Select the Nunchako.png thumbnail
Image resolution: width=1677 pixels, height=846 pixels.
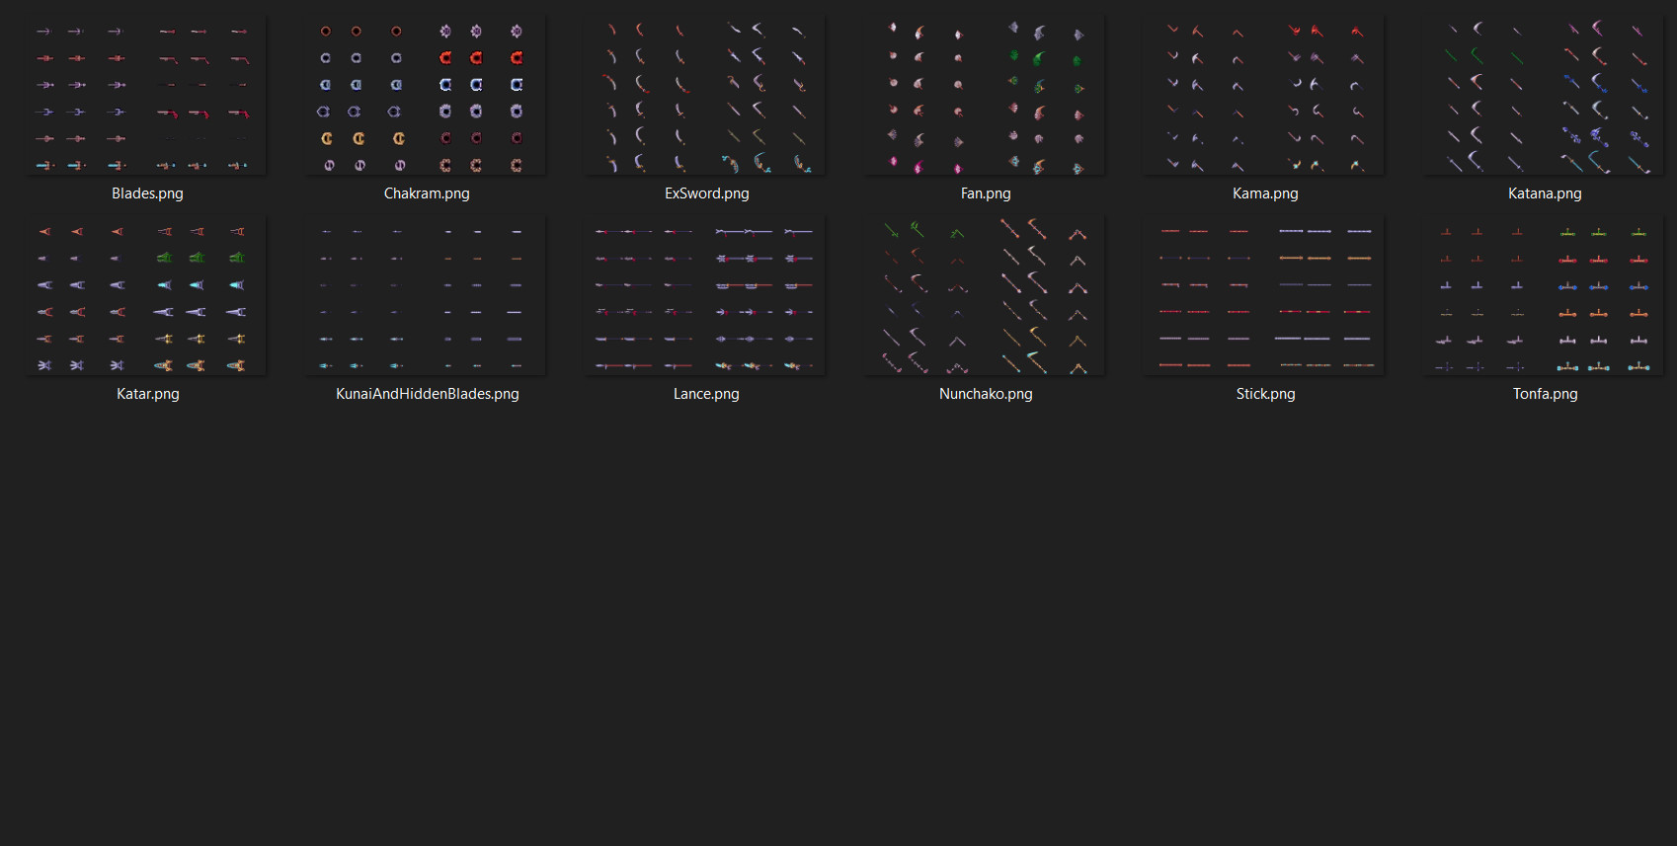pyautogui.click(x=986, y=296)
